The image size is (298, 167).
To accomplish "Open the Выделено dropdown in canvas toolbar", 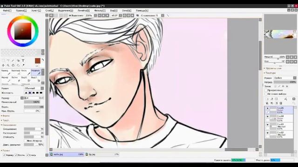I will [x=76, y=15].
